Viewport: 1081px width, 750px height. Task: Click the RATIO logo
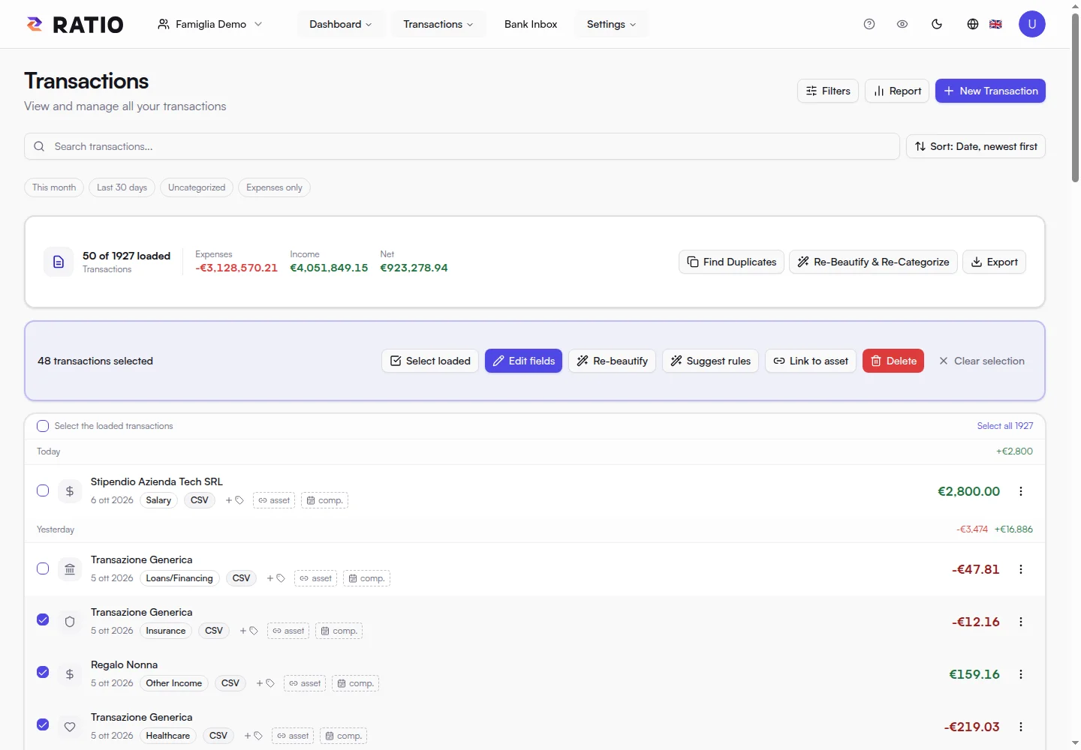75,24
